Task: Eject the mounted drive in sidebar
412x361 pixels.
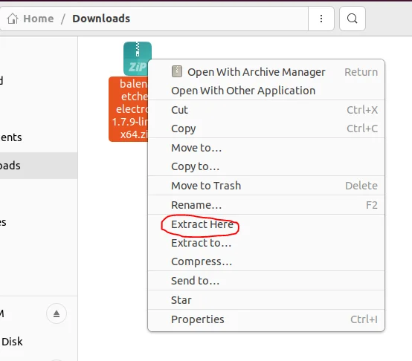Action: 57,313
